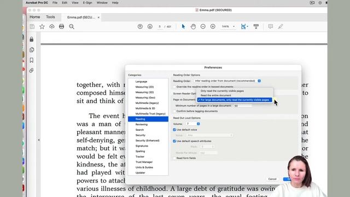
Task: Add a comment with sticky note icon
Action: (x=271, y=27)
